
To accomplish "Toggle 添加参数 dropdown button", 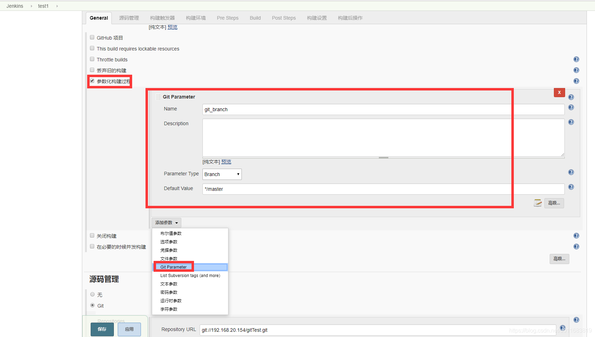I will 166,223.
